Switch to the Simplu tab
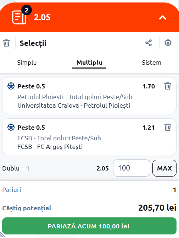Screen dimensions: 179x238 [x=27, y=63]
